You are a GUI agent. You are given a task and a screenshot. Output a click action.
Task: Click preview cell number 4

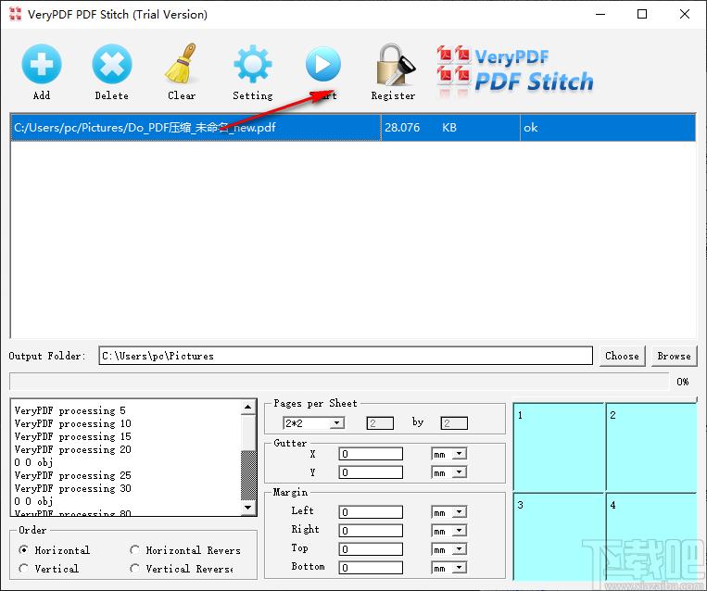[651, 536]
